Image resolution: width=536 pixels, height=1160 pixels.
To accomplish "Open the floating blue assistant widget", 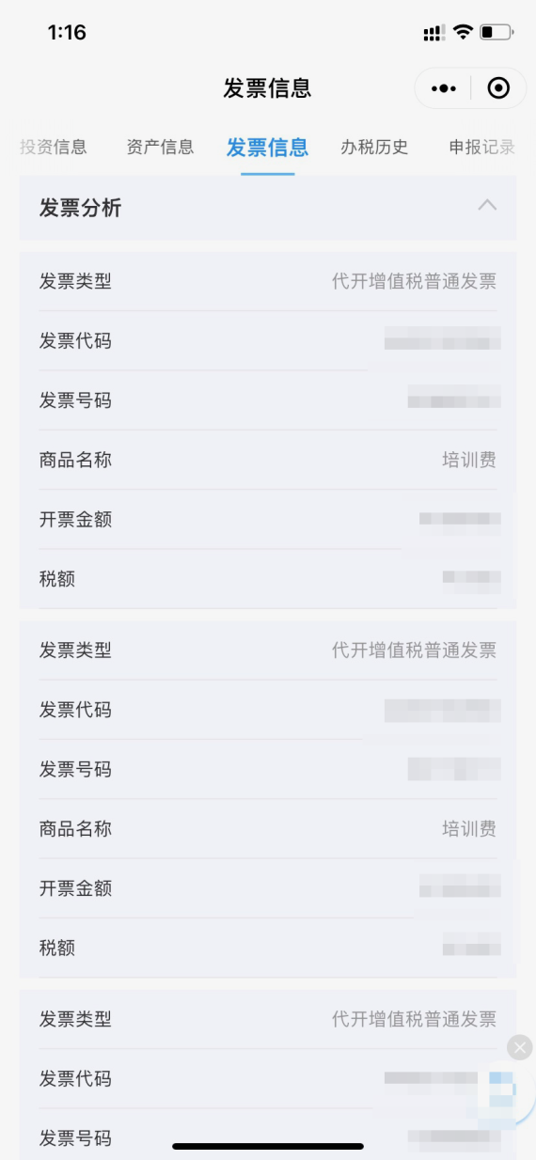I will tap(501, 1092).
